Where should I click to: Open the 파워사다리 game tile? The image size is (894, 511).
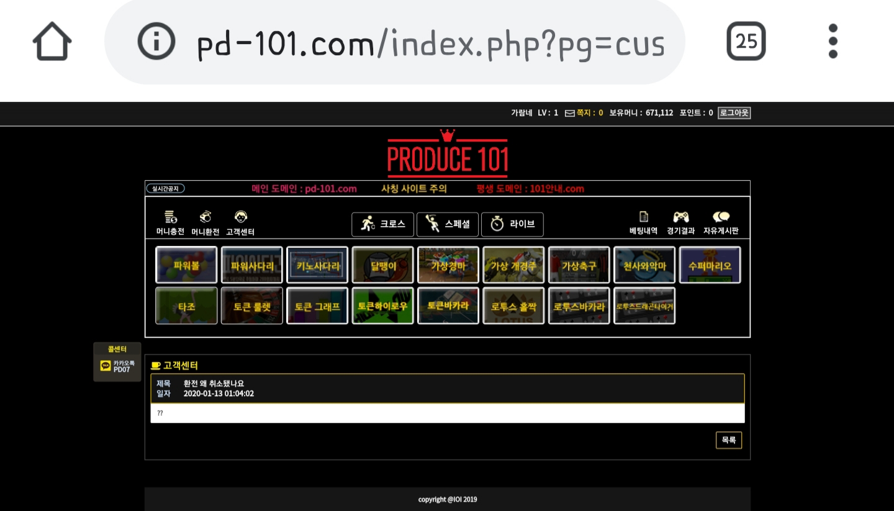tap(252, 265)
